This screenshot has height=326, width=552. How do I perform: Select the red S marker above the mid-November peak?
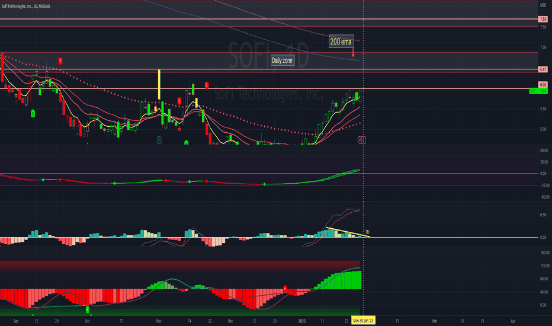coord(207,85)
